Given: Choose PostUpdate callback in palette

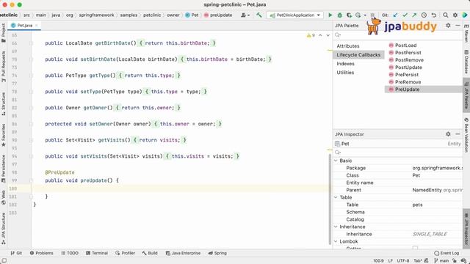Looking at the screenshot, I should pyautogui.click(x=405, y=67).
